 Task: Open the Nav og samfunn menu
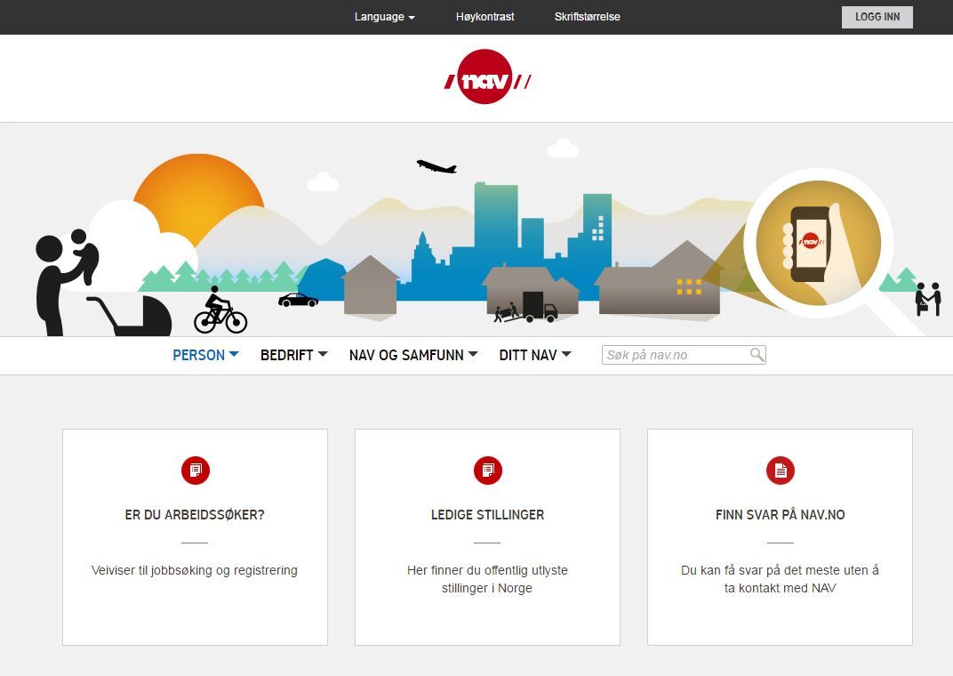pos(412,355)
